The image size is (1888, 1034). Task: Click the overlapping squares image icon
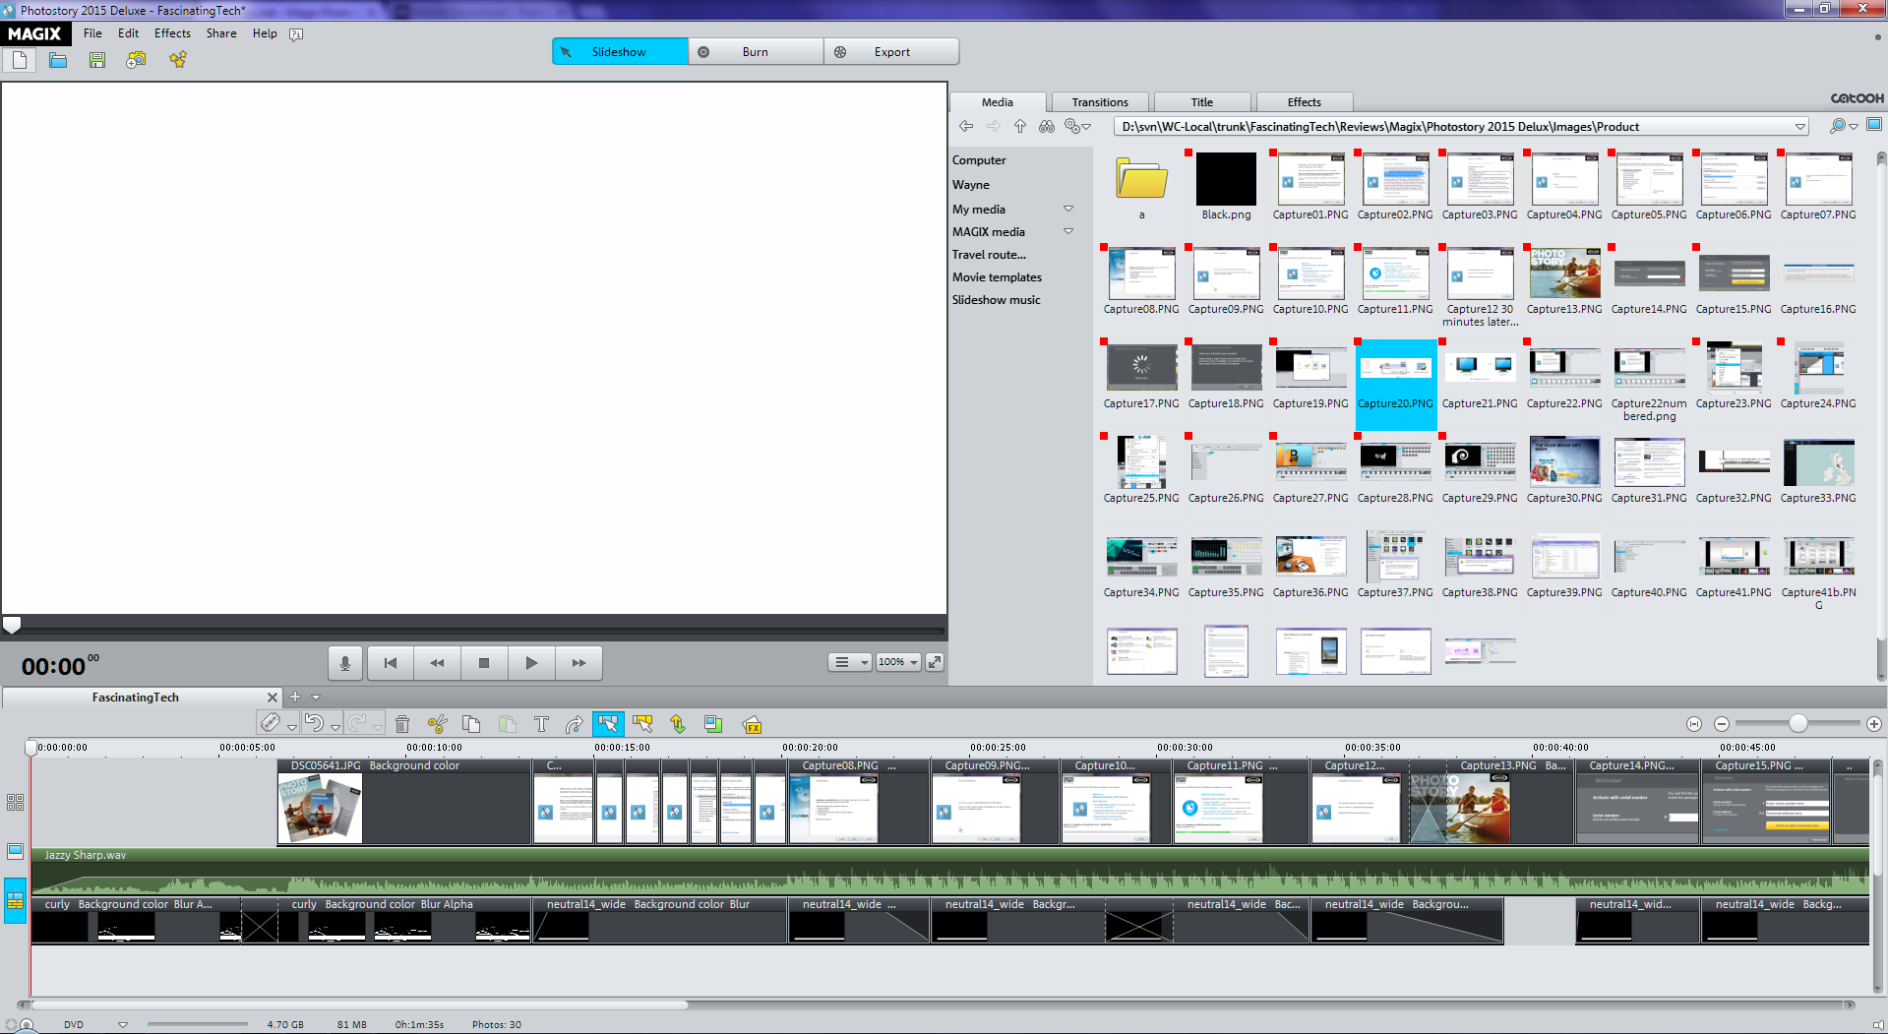click(713, 724)
